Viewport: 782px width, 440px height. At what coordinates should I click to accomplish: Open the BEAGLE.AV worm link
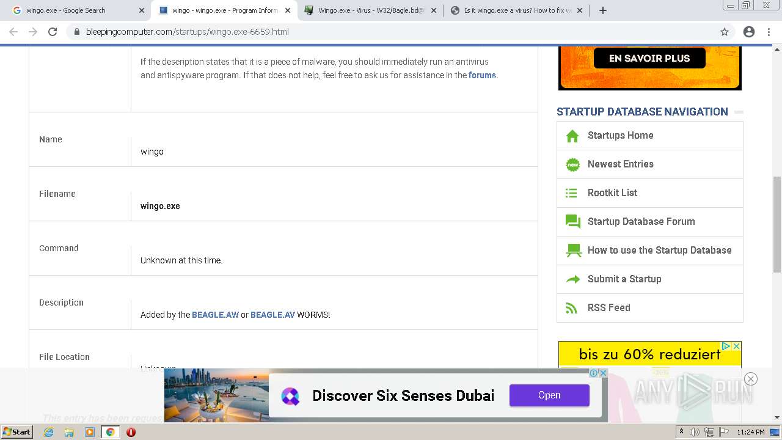(x=272, y=315)
